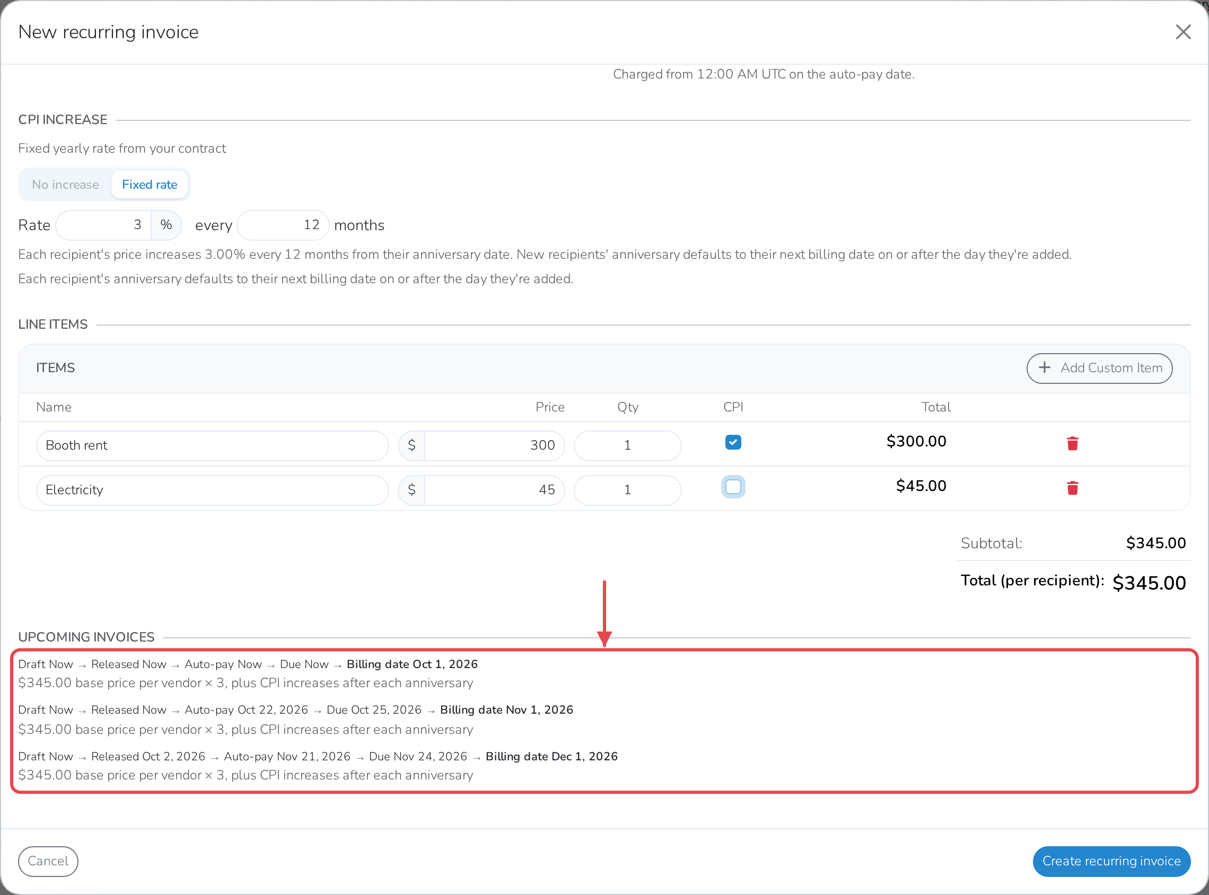Image resolution: width=1209 pixels, height=895 pixels.
Task: Click Billing date Oct 1, 2026 text
Action: point(412,664)
